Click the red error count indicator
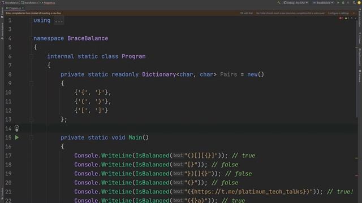 coord(341,18)
